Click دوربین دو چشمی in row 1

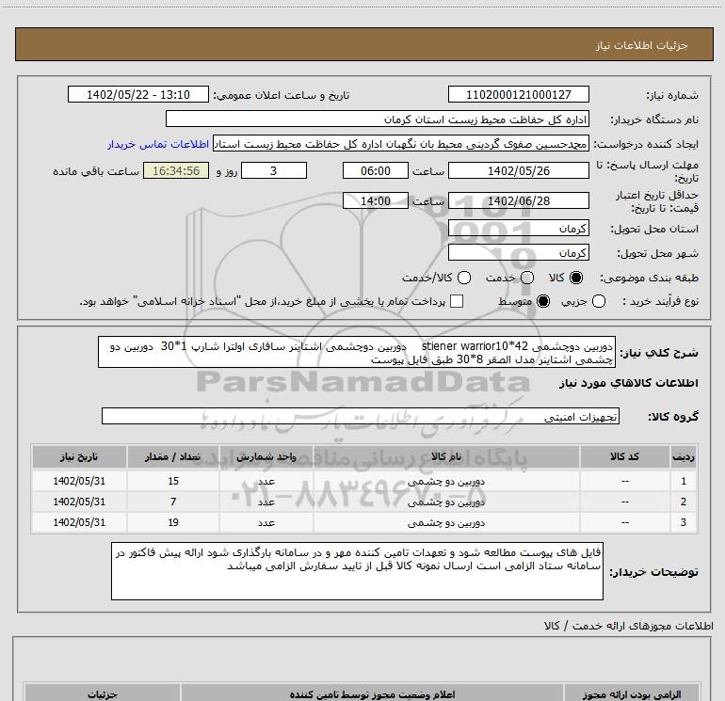(446, 482)
